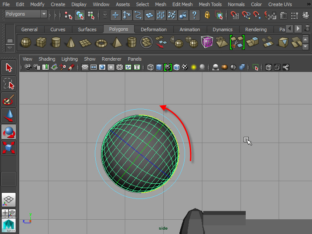Viewport: 312px width, 234px height.
Task: Open the Create UVs menu
Action: [x=280, y=4]
